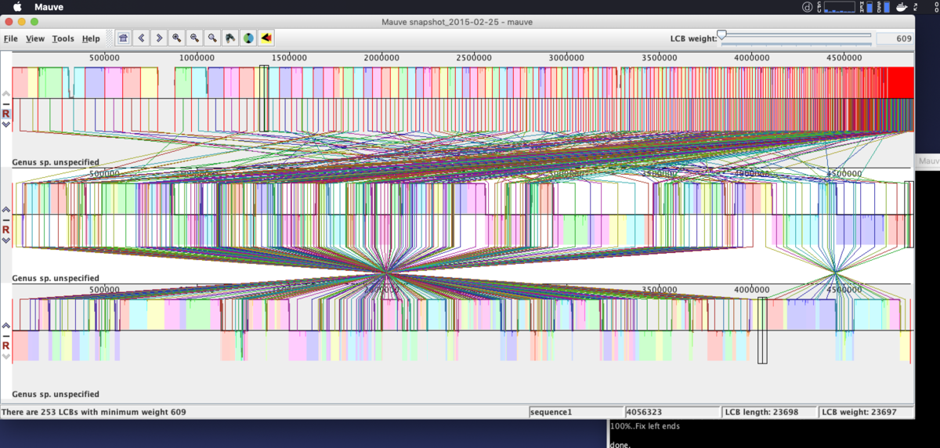Image resolution: width=940 pixels, height=448 pixels.
Task: Shift the view right with arrow icon
Action: 159,38
